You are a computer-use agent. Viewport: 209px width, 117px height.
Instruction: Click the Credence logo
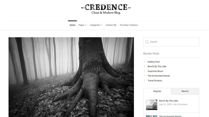tap(106, 9)
